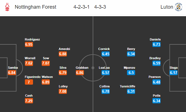
Task: Click Mpanzu's 6.5 rating badge
Action: click(131, 73)
